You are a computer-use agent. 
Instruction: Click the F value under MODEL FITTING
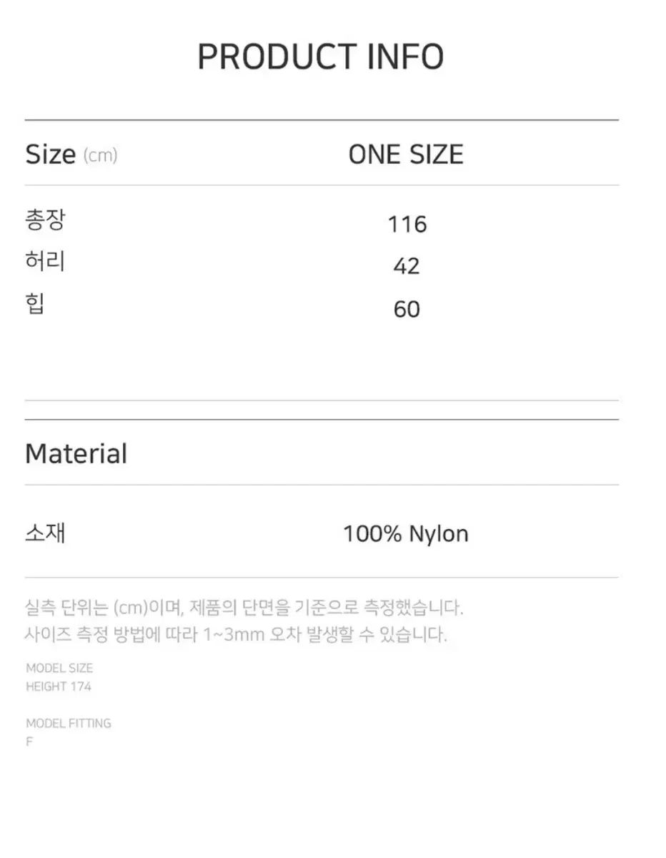[29, 741]
